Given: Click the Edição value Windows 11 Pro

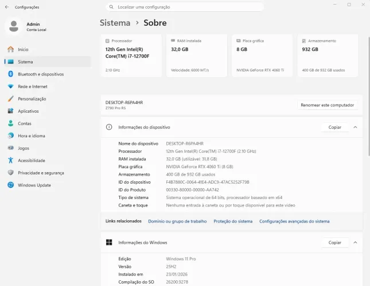Looking at the screenshot, I should [x=181, y=259].
